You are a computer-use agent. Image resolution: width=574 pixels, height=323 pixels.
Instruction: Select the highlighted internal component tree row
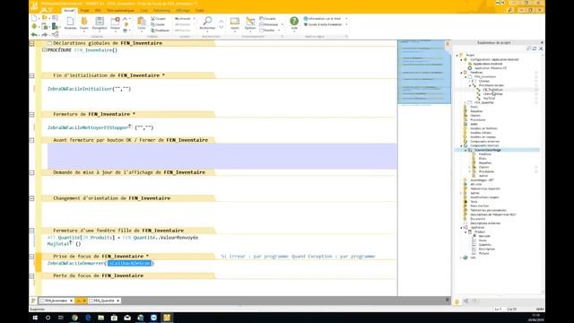(x=497, y=150)
